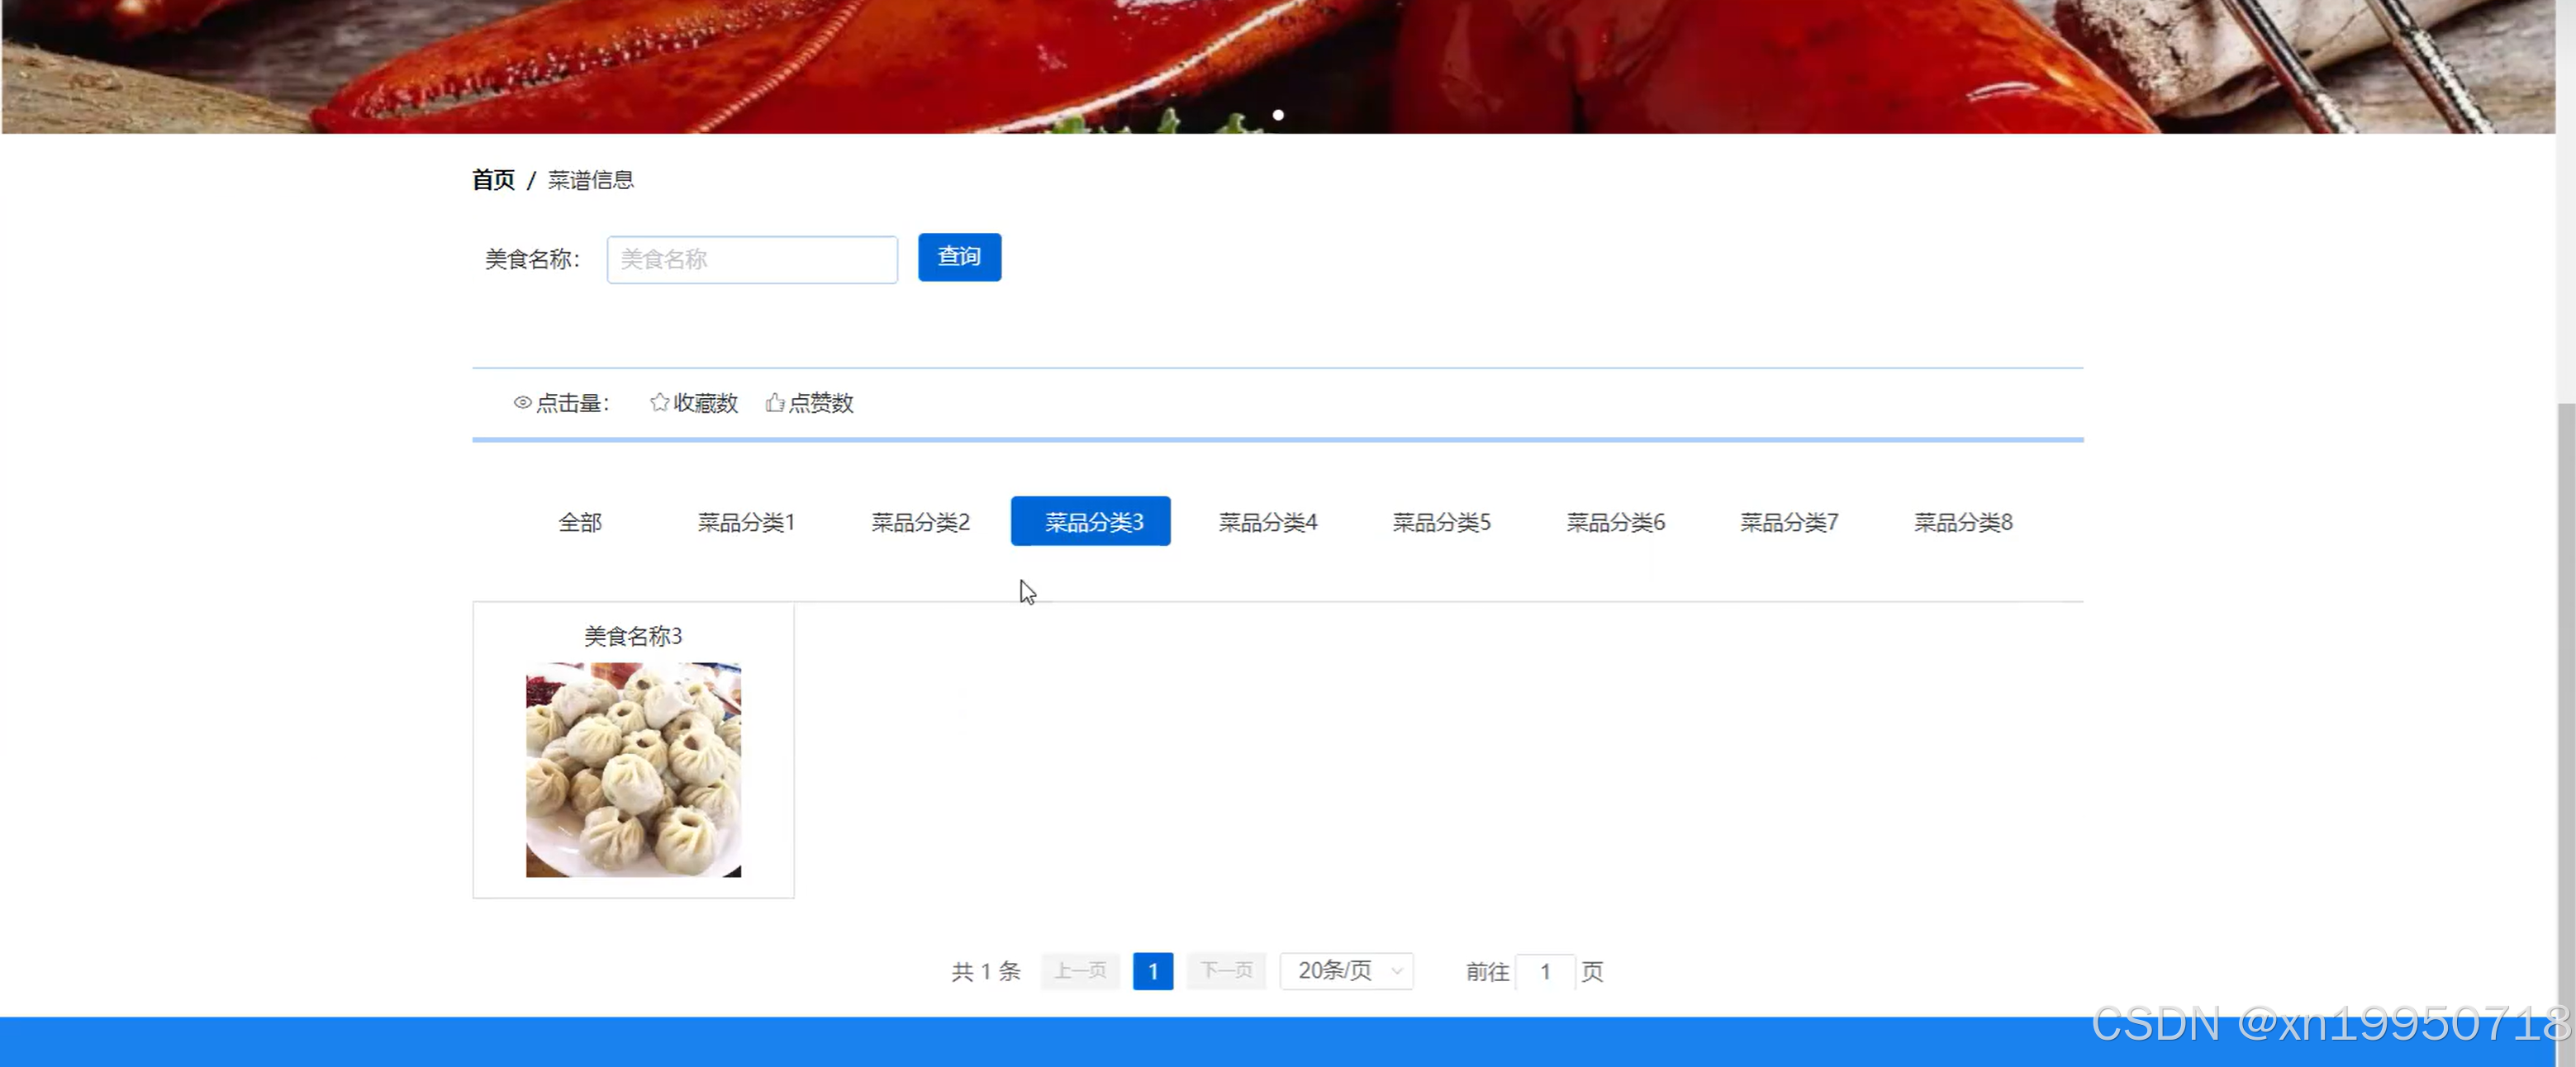This screenshot has height=1067, width=2576.
Task: Select the 全部 category tab
Action: pyautogui.click(x=580, y=522)
